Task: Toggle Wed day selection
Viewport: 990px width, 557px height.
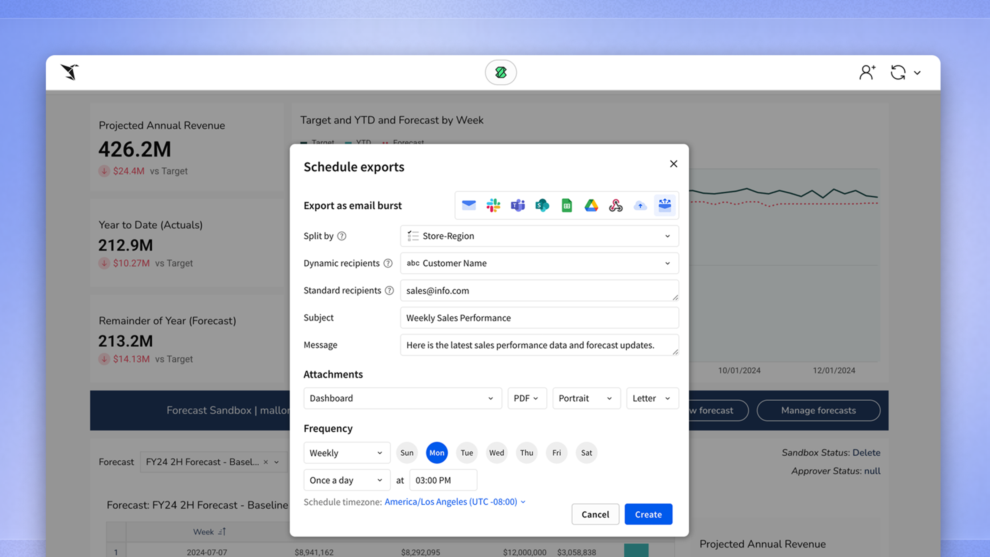Action: click(497, 453)
